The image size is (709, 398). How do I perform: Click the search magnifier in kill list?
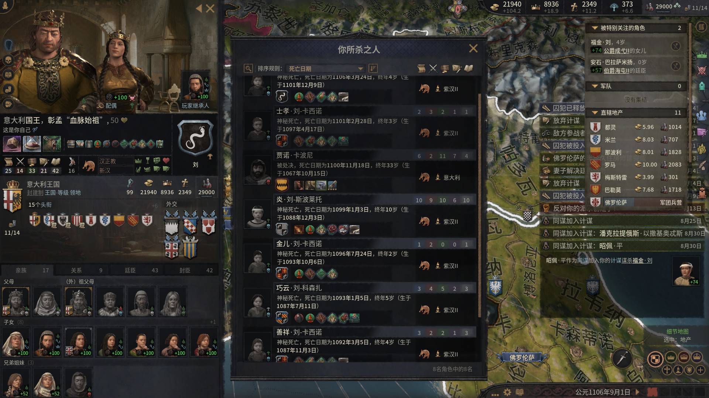click(x=248, y=69)
